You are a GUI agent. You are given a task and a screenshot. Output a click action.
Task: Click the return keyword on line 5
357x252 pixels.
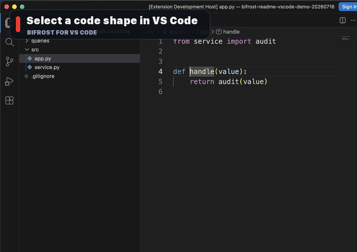coord(202,81)
